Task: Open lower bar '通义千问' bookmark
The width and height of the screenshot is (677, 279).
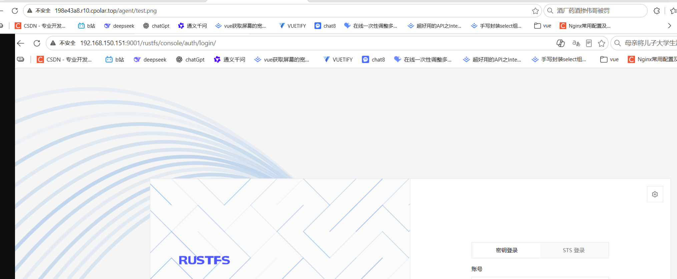Action: pyautogui.click(x=229, y=59)
